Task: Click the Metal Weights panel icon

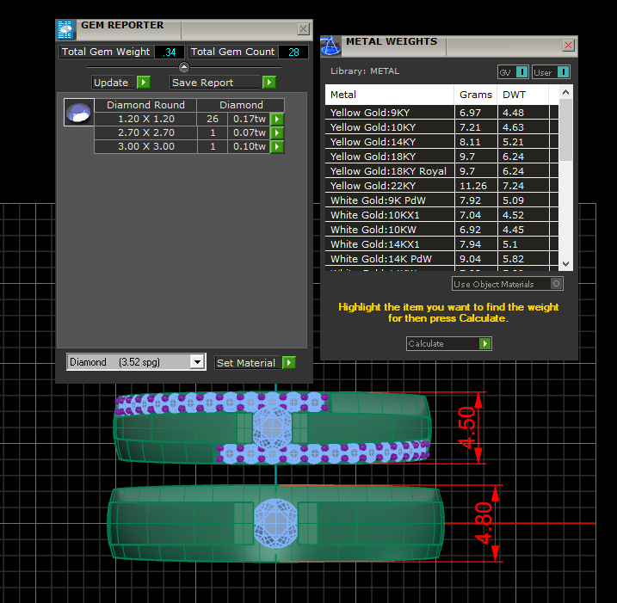Action: tap(331, 45)
